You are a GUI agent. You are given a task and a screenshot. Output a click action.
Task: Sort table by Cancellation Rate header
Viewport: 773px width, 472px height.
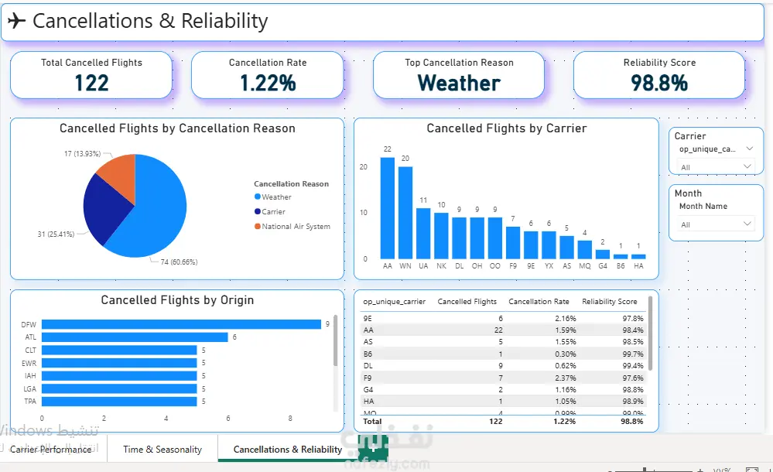539,301
